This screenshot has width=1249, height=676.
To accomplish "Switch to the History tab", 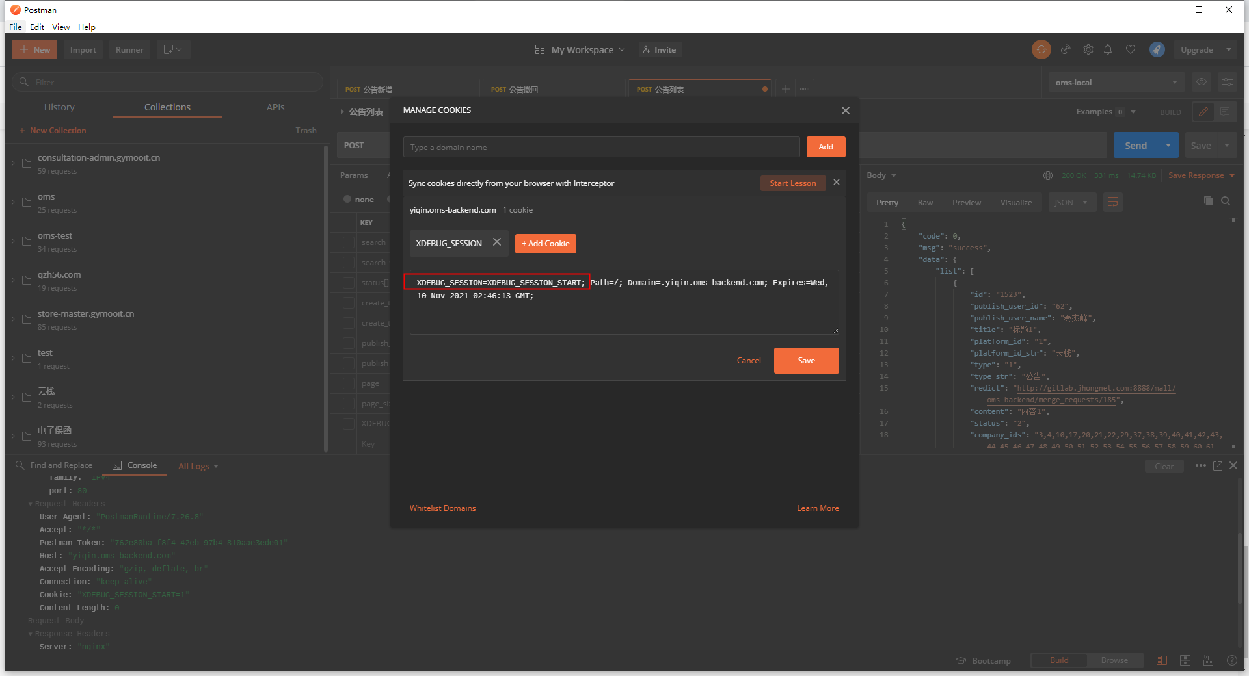I will (x=59, y=107).
